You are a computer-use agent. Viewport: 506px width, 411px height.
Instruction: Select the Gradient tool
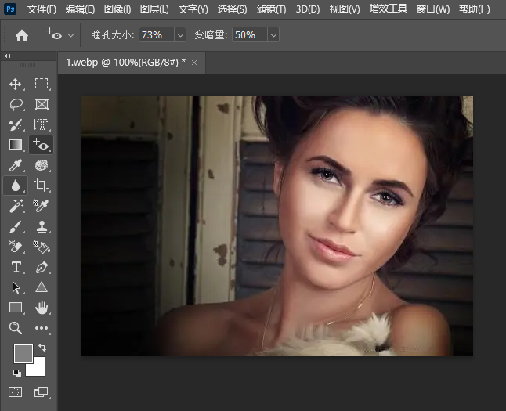click(x=16, y=145)
